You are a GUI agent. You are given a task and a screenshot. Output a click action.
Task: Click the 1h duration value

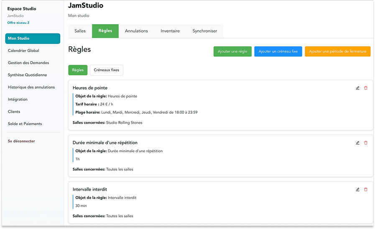click(x=77, y=159)
